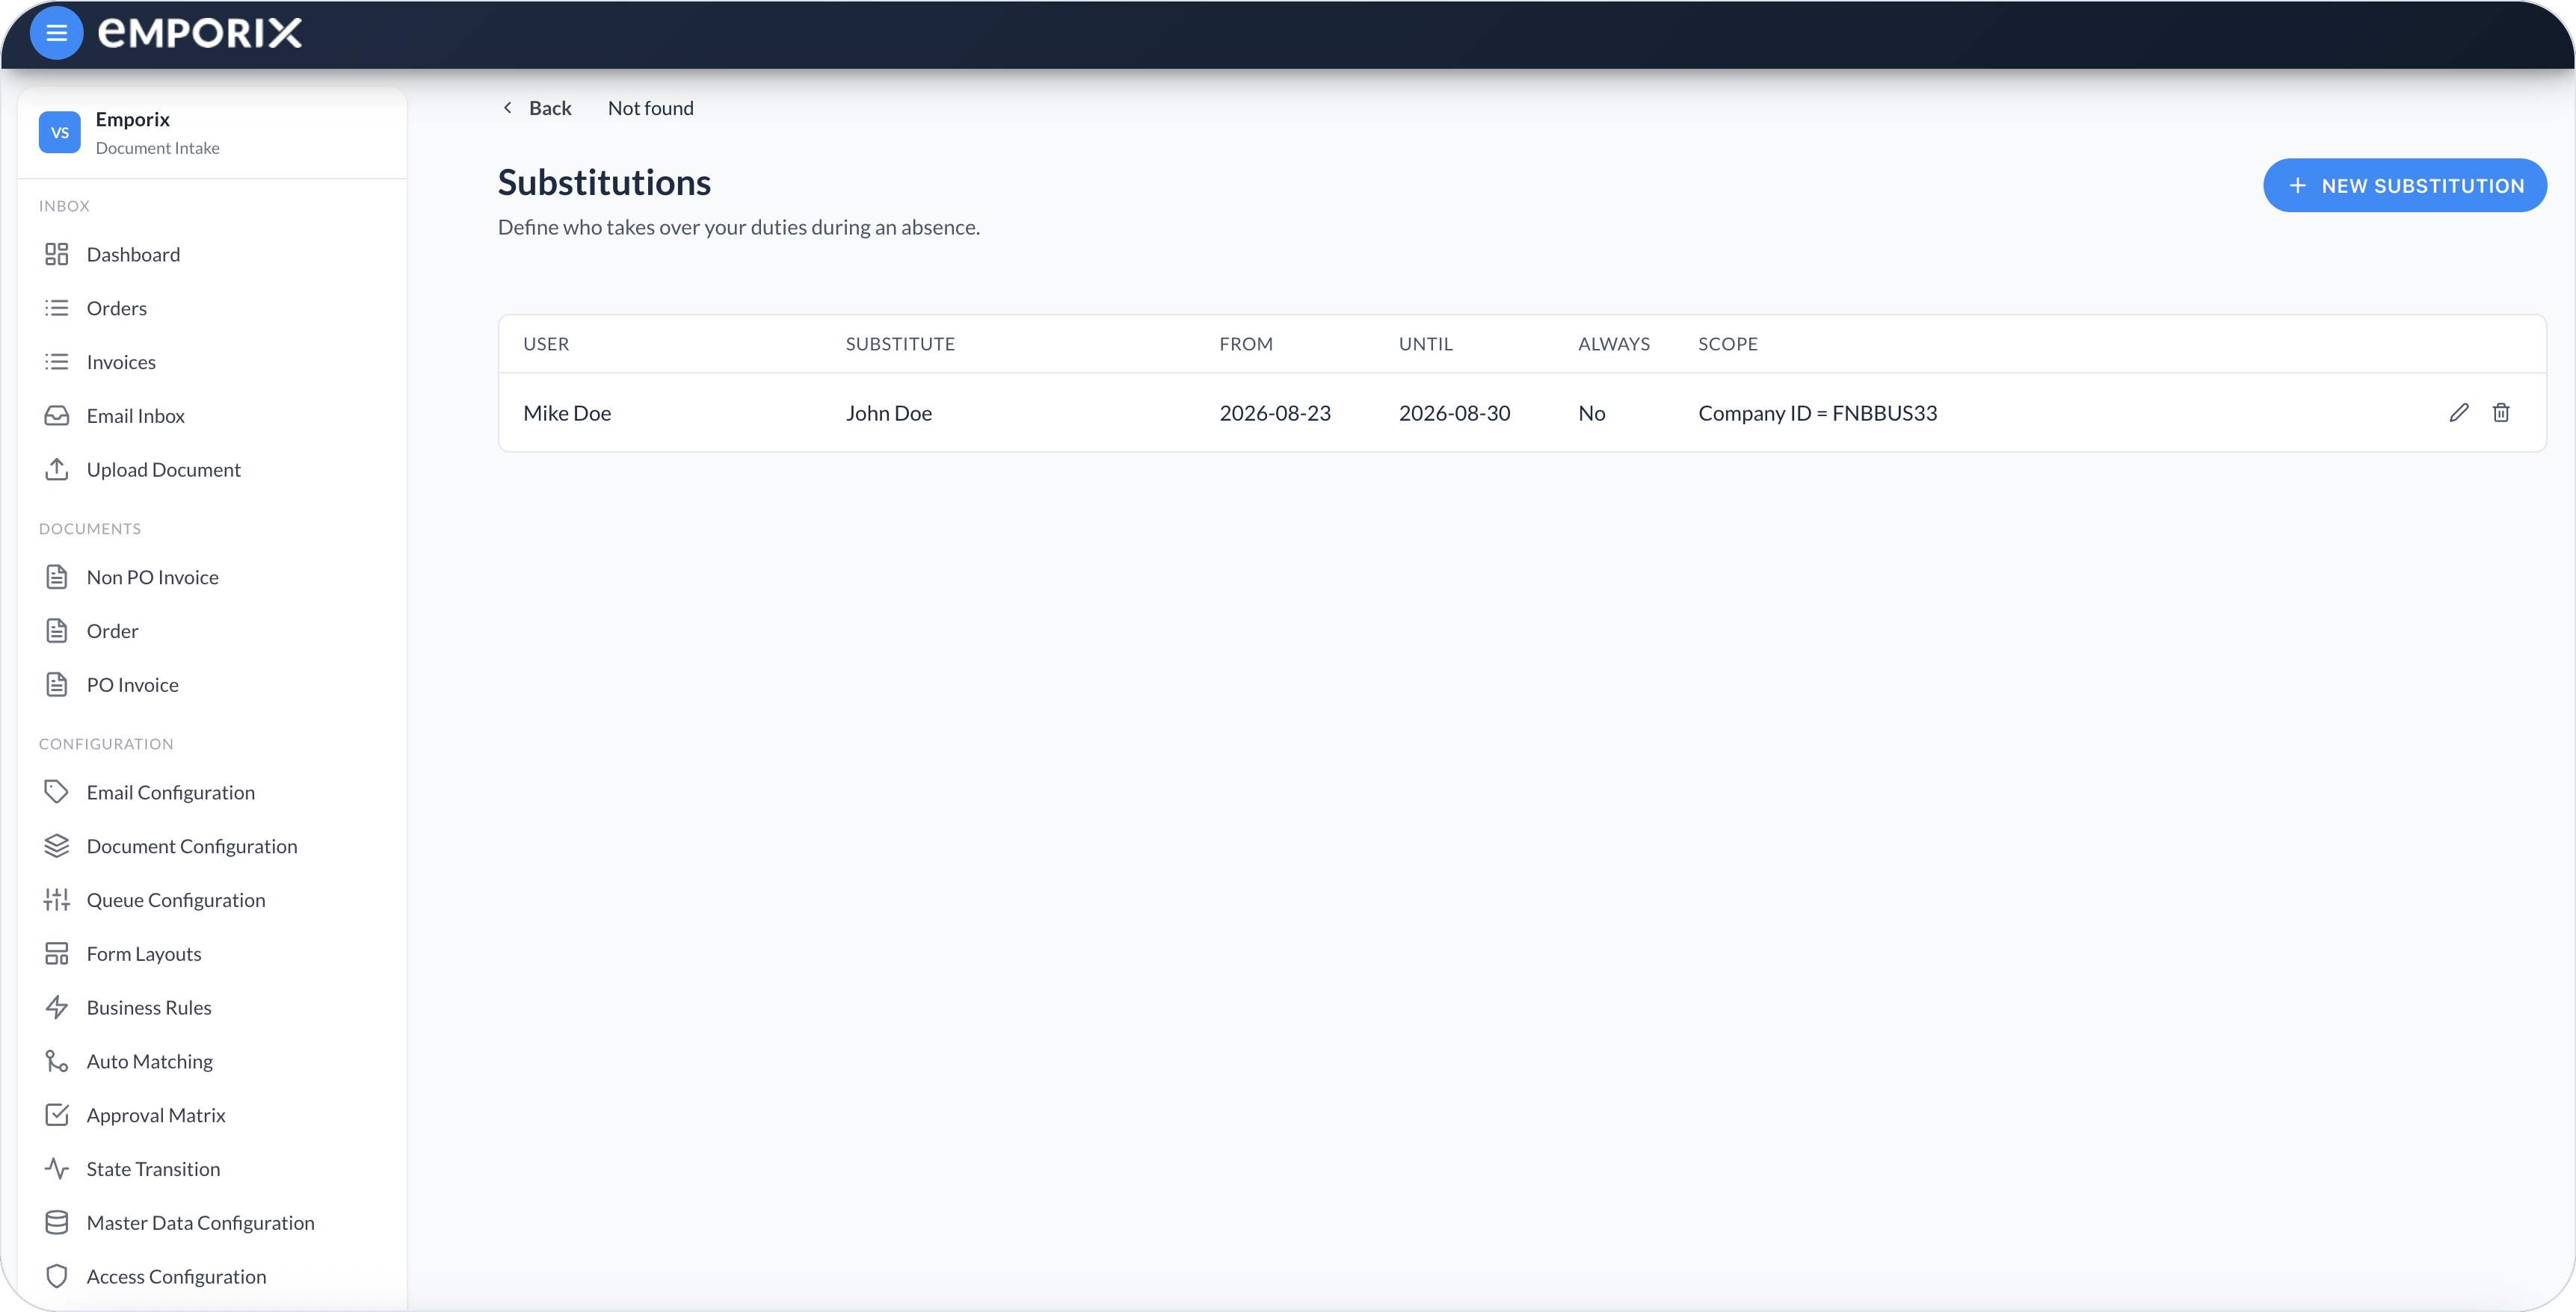Click the PO Invoice file icon
Screen dimensions: 2576x1312
[x=57, y=684]
